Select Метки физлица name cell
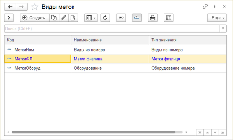The image size is (233, 140). coord(110,59)
